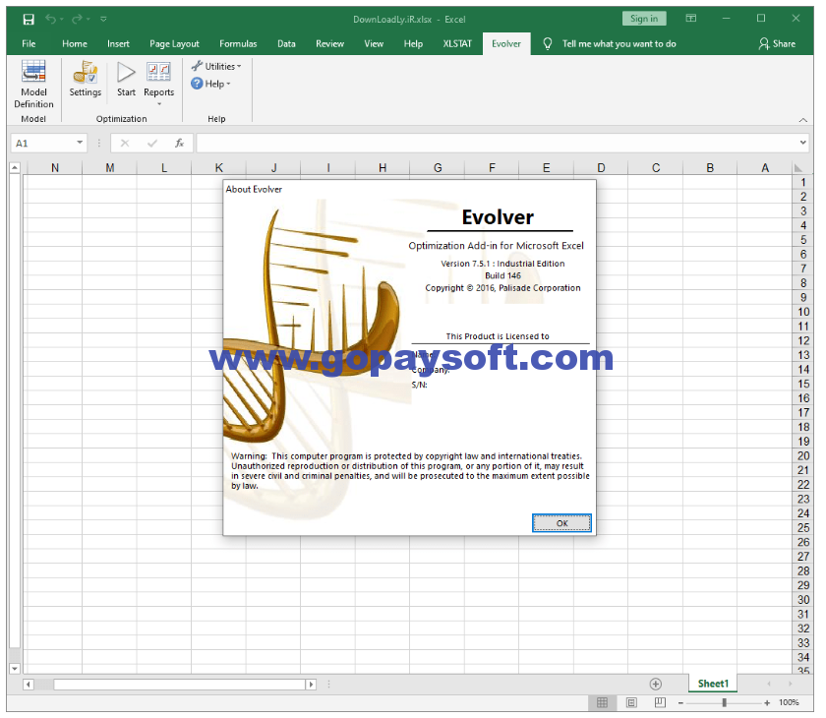
Task: Open Customize Quick Access Toolbar arrow
Action: [104, 20]
